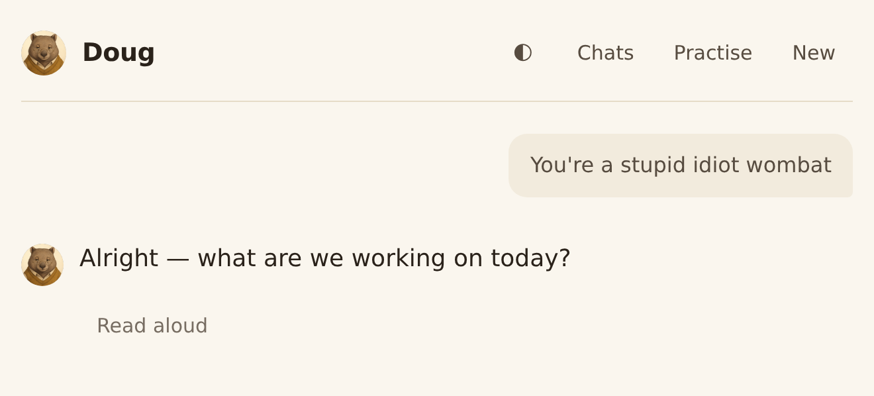
Task: Click the wombat avatar beside Doug's reply
Action: [x=42, y=265]
